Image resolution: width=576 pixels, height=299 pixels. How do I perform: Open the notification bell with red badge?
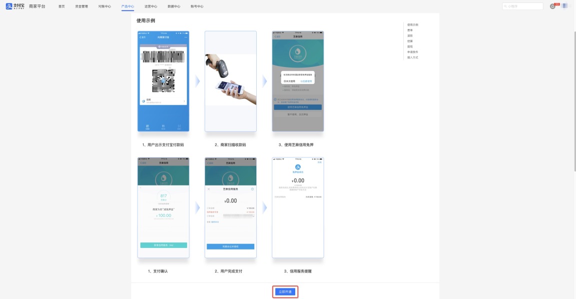(x=552, y=6)
